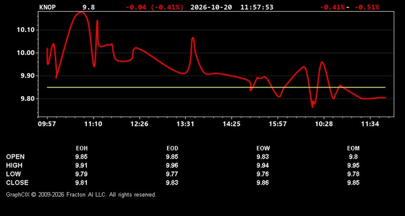This screenshot has width=405, height=216.
Task: Click the 14:25 time axis label
Action: [232, 124]
